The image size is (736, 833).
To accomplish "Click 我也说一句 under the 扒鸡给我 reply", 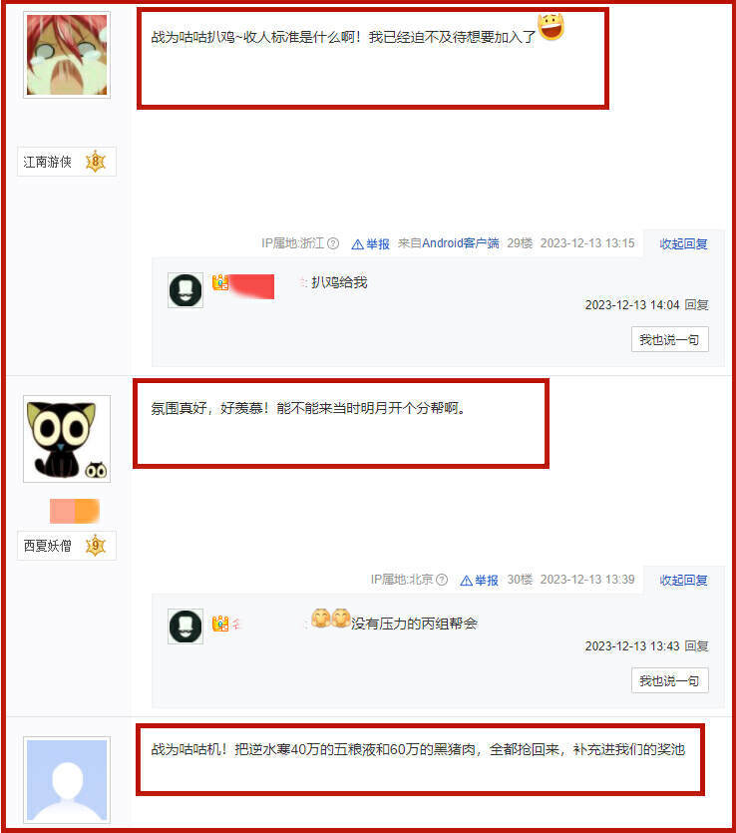I will (669, 339).
